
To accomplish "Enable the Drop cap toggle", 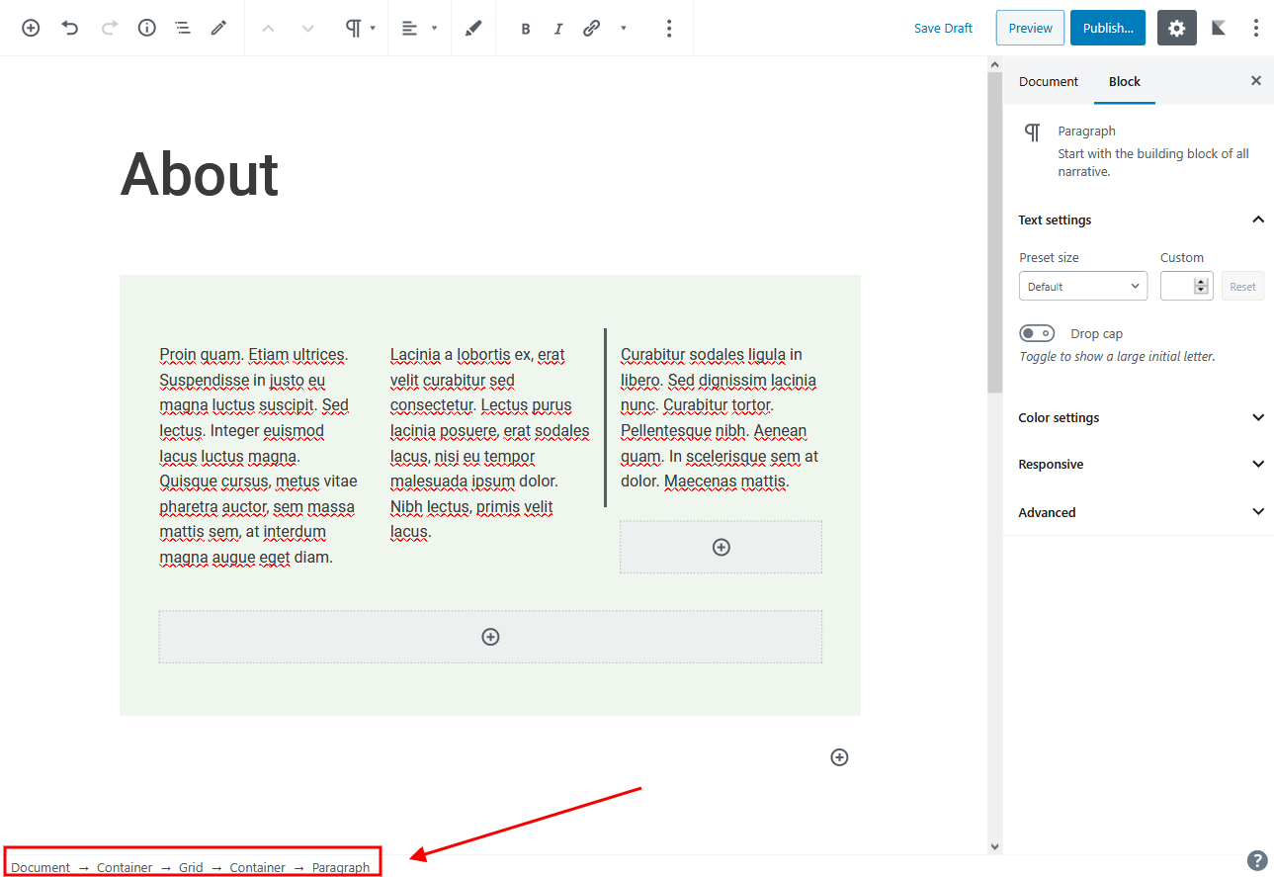I will (1037, 333).
